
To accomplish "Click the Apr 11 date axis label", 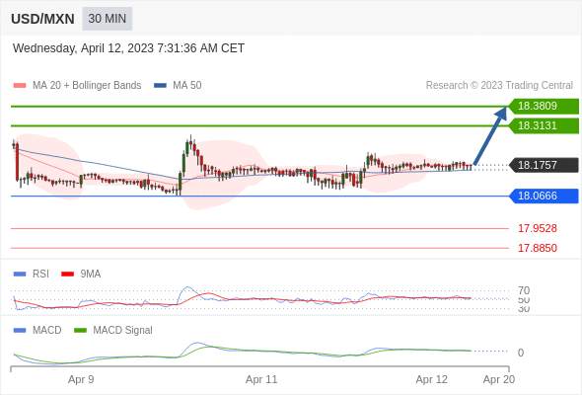I will coord(261,380).
